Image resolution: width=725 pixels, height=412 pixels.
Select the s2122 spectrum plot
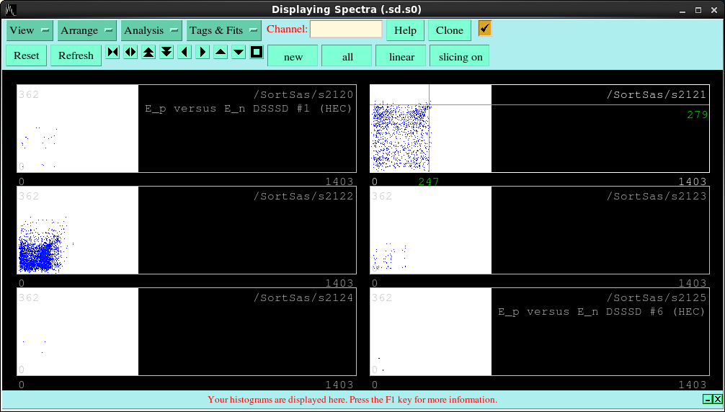[x=186, y=230]
